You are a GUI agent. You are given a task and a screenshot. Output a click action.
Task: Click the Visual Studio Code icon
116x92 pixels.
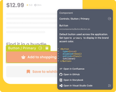point(61,86)
